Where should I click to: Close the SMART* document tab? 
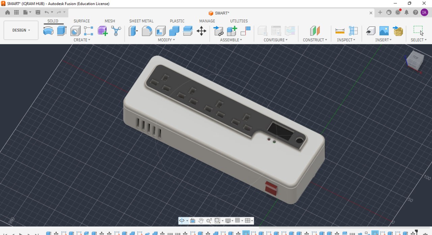coord(371,13)
